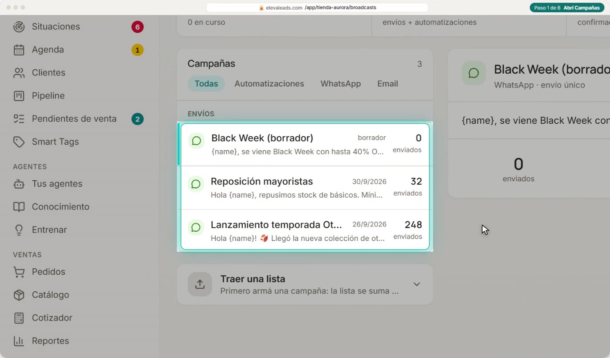Open the Clientes people icon
Image resolution: width=610 pixels, height=358 pixels.
tap(19, 73)
